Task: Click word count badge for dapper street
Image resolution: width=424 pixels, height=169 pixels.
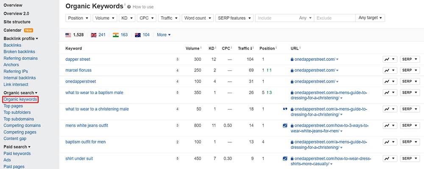Action: click(x=177, y=59)
